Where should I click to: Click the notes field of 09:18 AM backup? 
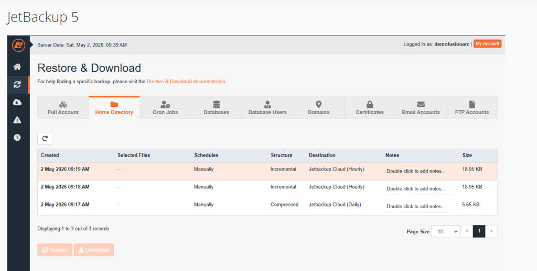pos(421,189)
